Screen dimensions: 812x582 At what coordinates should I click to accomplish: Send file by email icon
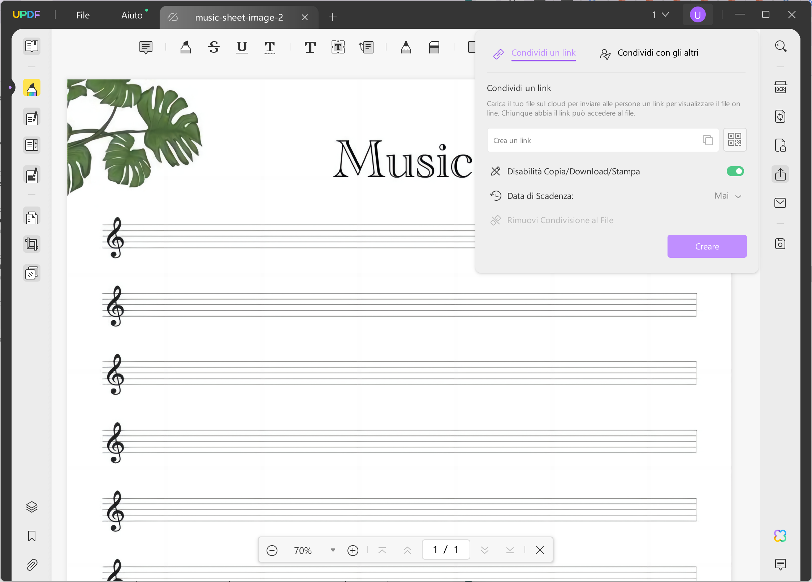point(781,203)
